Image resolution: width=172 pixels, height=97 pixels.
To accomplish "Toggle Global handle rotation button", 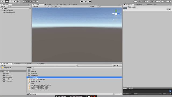I will 34,2.
